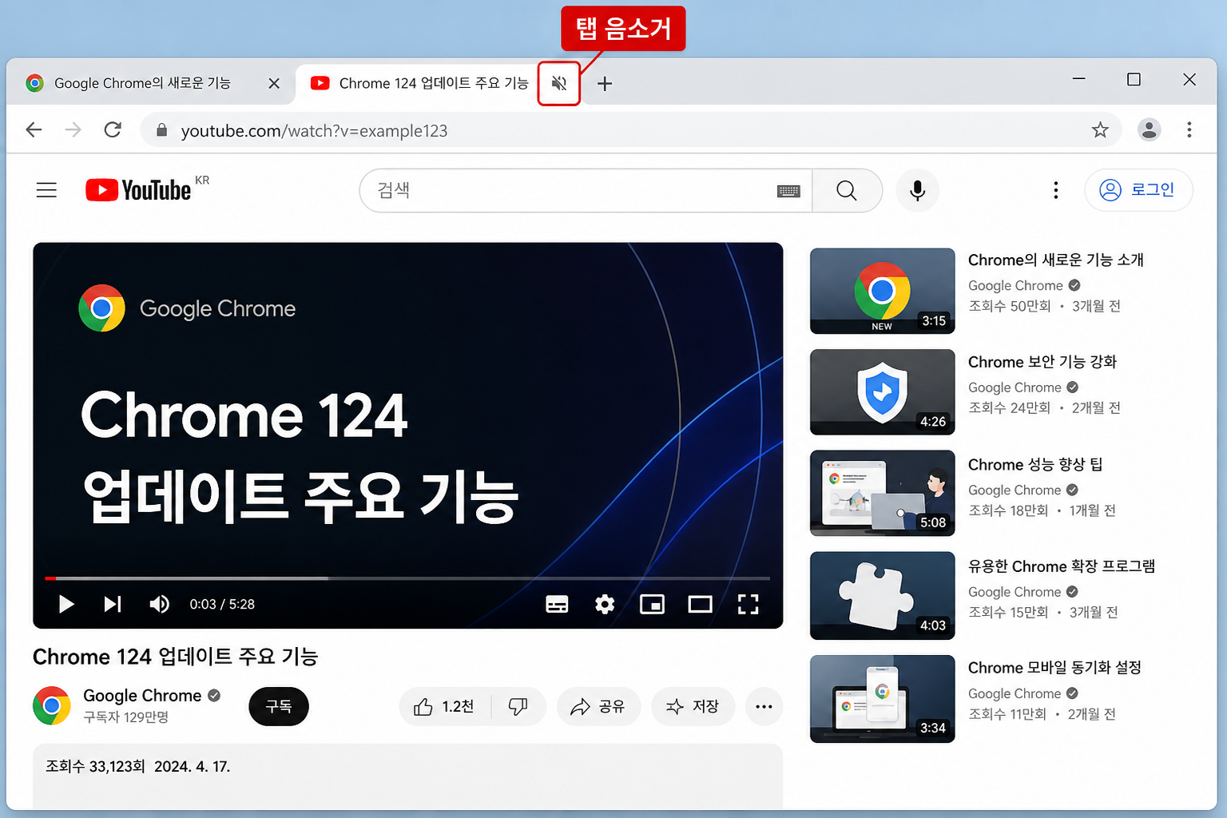This screenshot has width=1227, height=818.
Task: Click channel Google Chrome under Chrome 성능 향상 팁
Action: tap(1015, 490)
